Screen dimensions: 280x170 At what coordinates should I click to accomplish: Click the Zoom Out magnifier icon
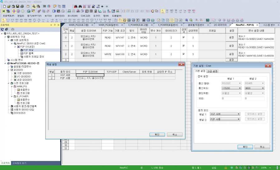pyautogui.click(x=191, y=20)
